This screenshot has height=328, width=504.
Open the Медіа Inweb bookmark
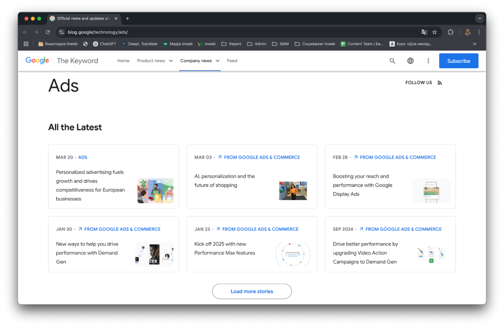click(178, 44)
